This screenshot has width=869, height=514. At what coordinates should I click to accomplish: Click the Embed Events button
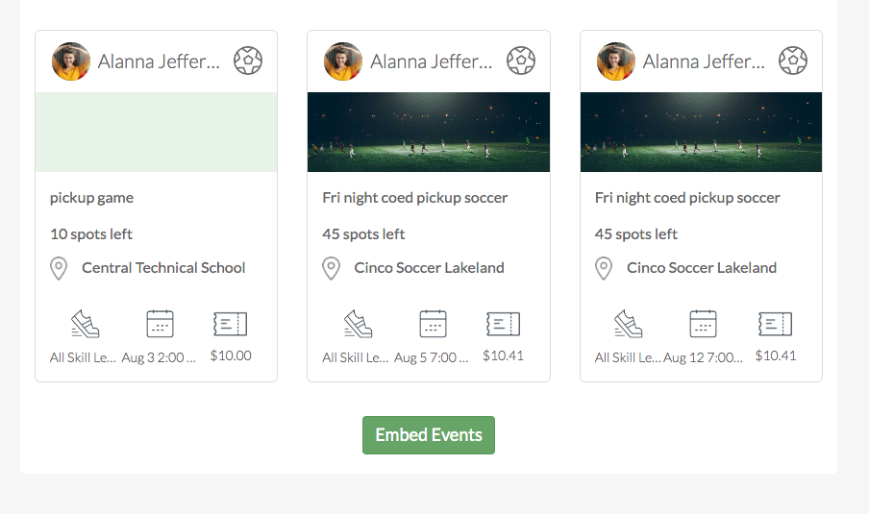pyautogui.click(x=429, y=435)
